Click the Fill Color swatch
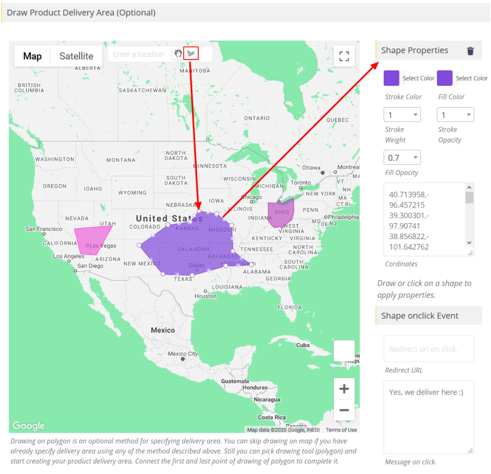The width and height of the screenshot is (491, 474). coord(444,78)
